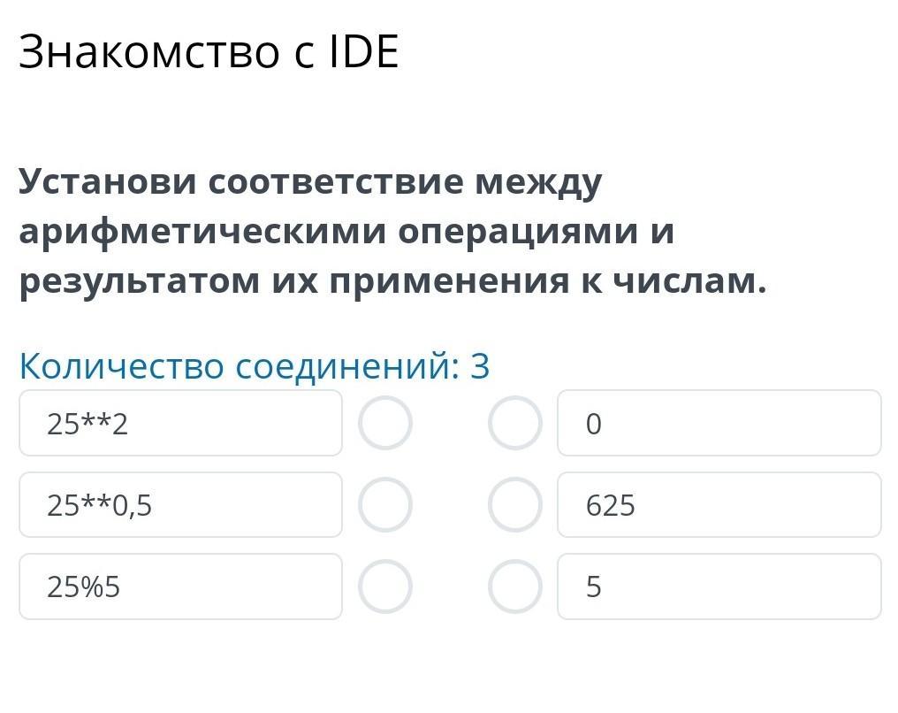Click the 25**2 expression box
This screenshot has height=713, width=898.
180,423
